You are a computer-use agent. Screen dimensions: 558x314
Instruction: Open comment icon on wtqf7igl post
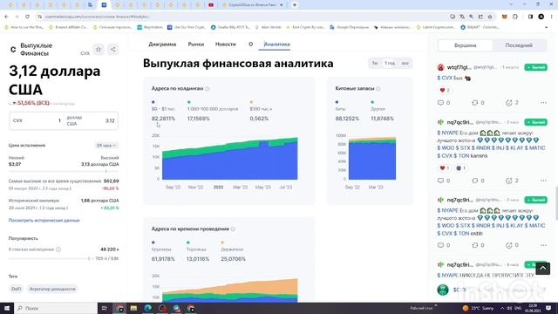pyautogui.click(x=440, y=103)
